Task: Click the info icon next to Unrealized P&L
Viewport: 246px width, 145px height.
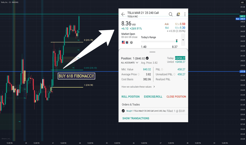Action: click(174, 74)
